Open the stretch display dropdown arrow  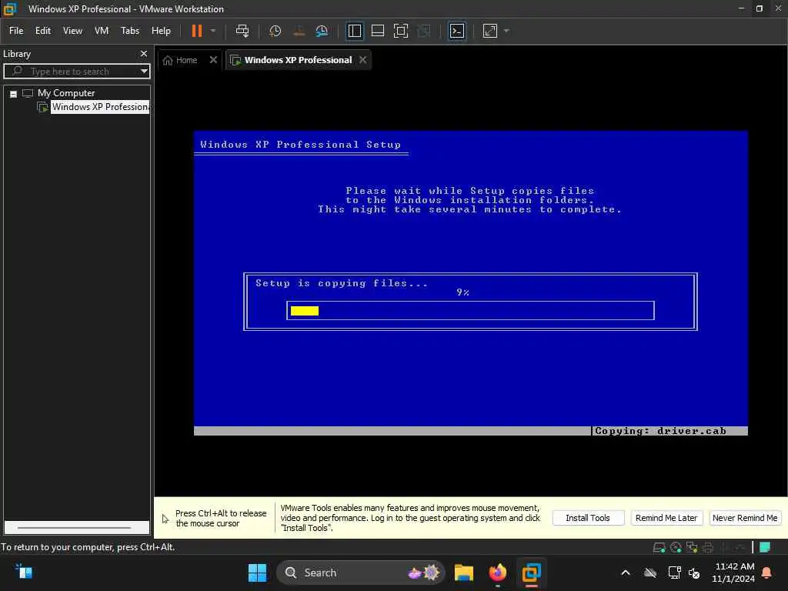point(506,31)
